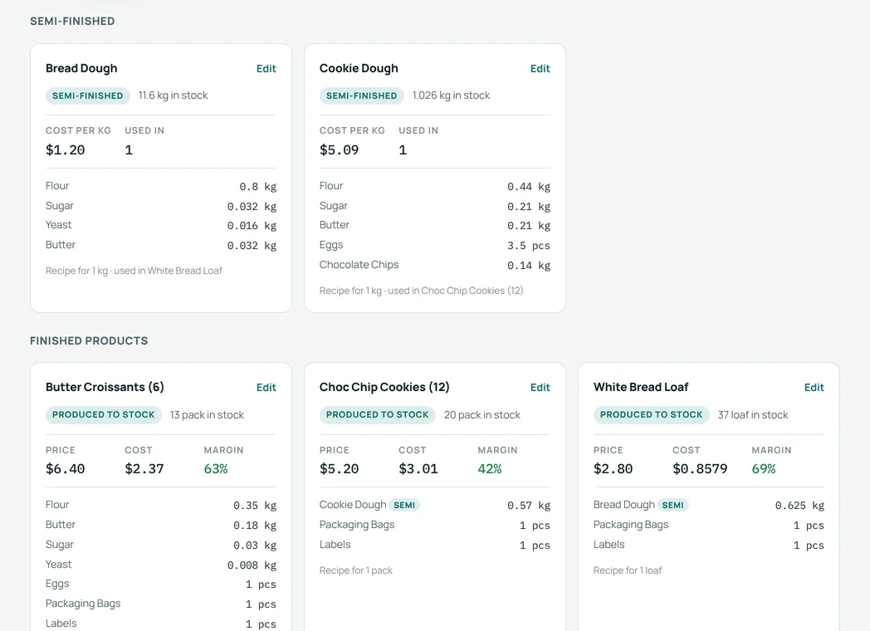Click the $0.8579 cost value
This screenshot has height=631, width=870.
pyautogui.click(x=700, y=469)
